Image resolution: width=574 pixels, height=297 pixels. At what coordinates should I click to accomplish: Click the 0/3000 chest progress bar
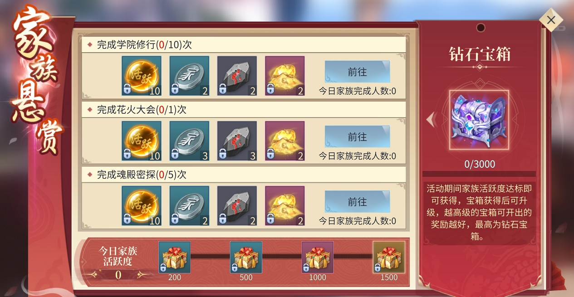tap(479, 174)
